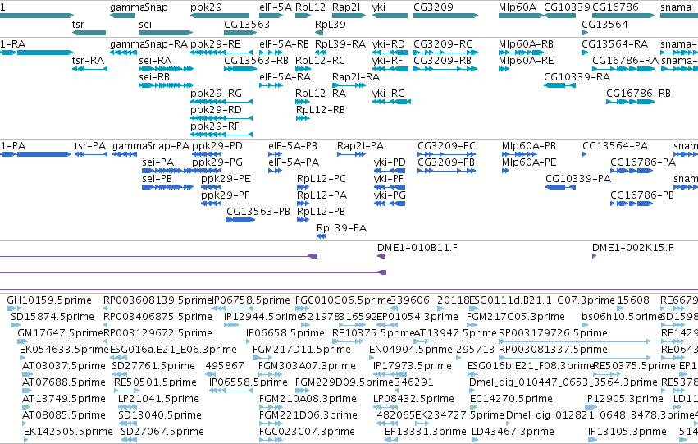Screen dimensions: 698x444
Task: Select the gammaSnap gene arrow in top track
Action: point(122,16)
